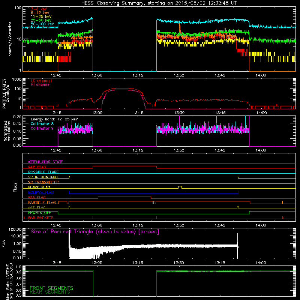300x300 pixels.
Task: Click the ECLIPSE FLAG label
Action: [41, 192]
